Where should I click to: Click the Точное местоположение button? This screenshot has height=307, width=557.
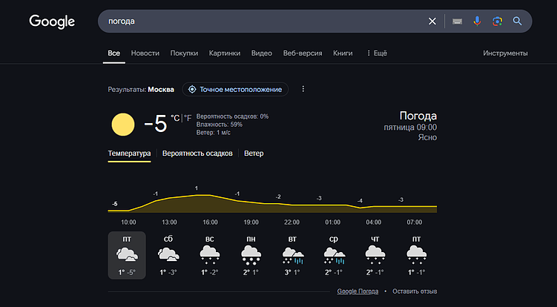click(x=235, y=90)
